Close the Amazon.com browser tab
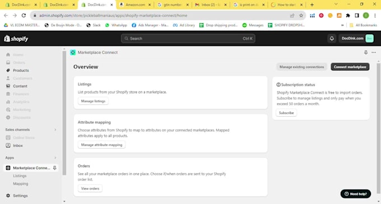This screenshot has width=381, height=204. coord(150,4)
